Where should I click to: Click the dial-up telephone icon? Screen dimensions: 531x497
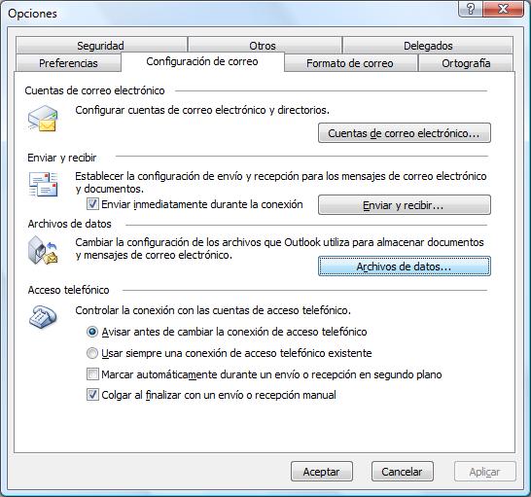pyautogui.click(x=43, y=316)
